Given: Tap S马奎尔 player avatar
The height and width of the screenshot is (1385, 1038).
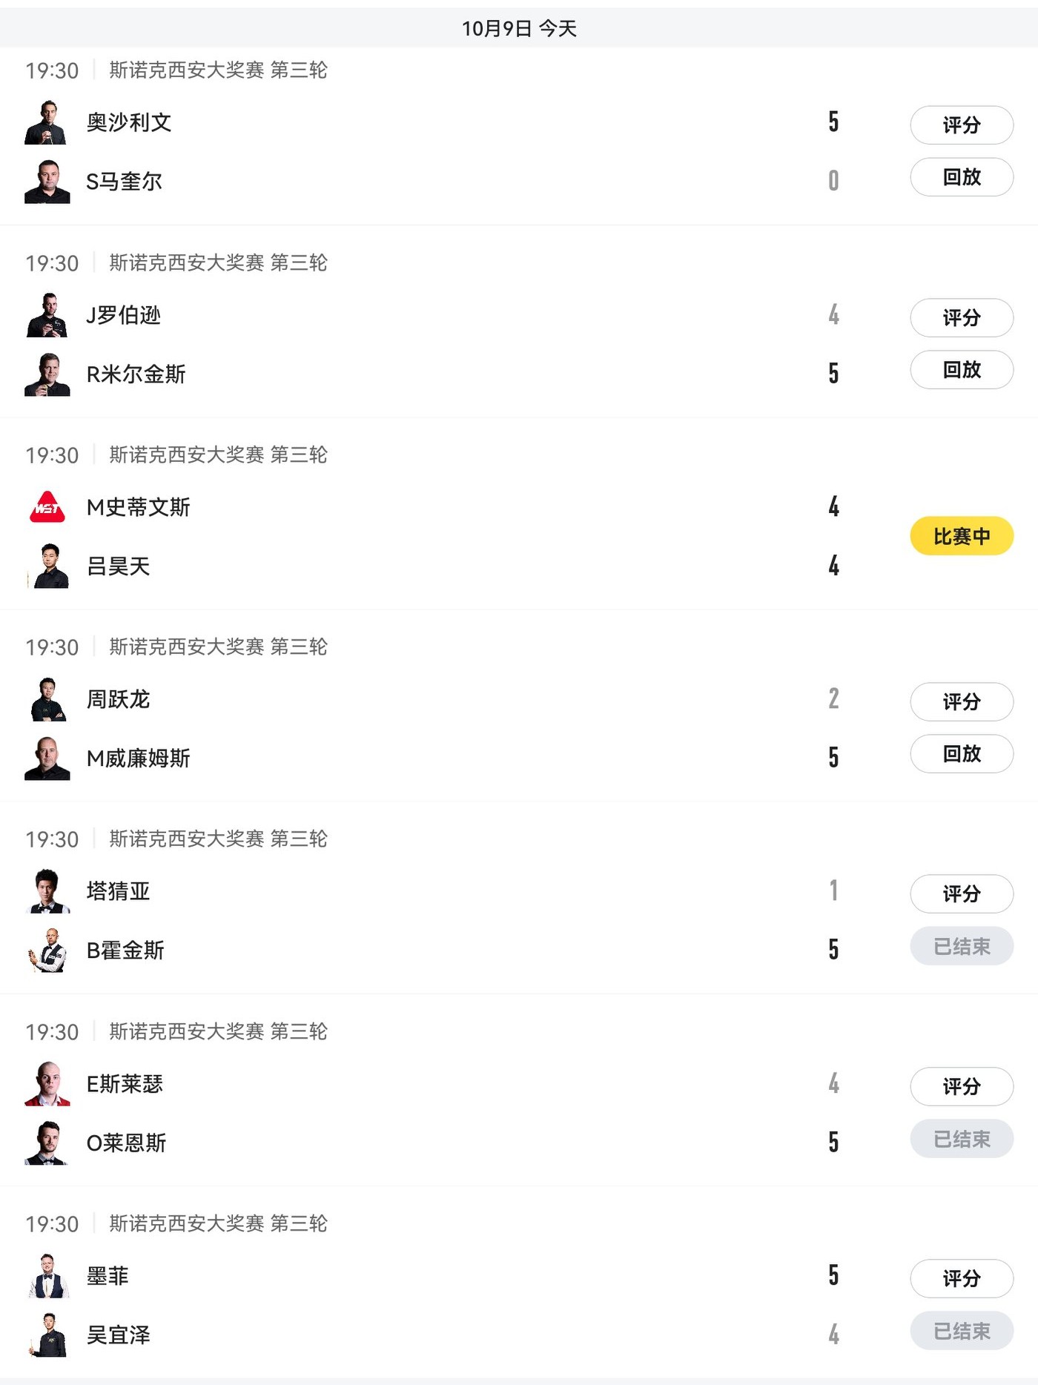Looking at the screenshot, I should pos(47,182).
